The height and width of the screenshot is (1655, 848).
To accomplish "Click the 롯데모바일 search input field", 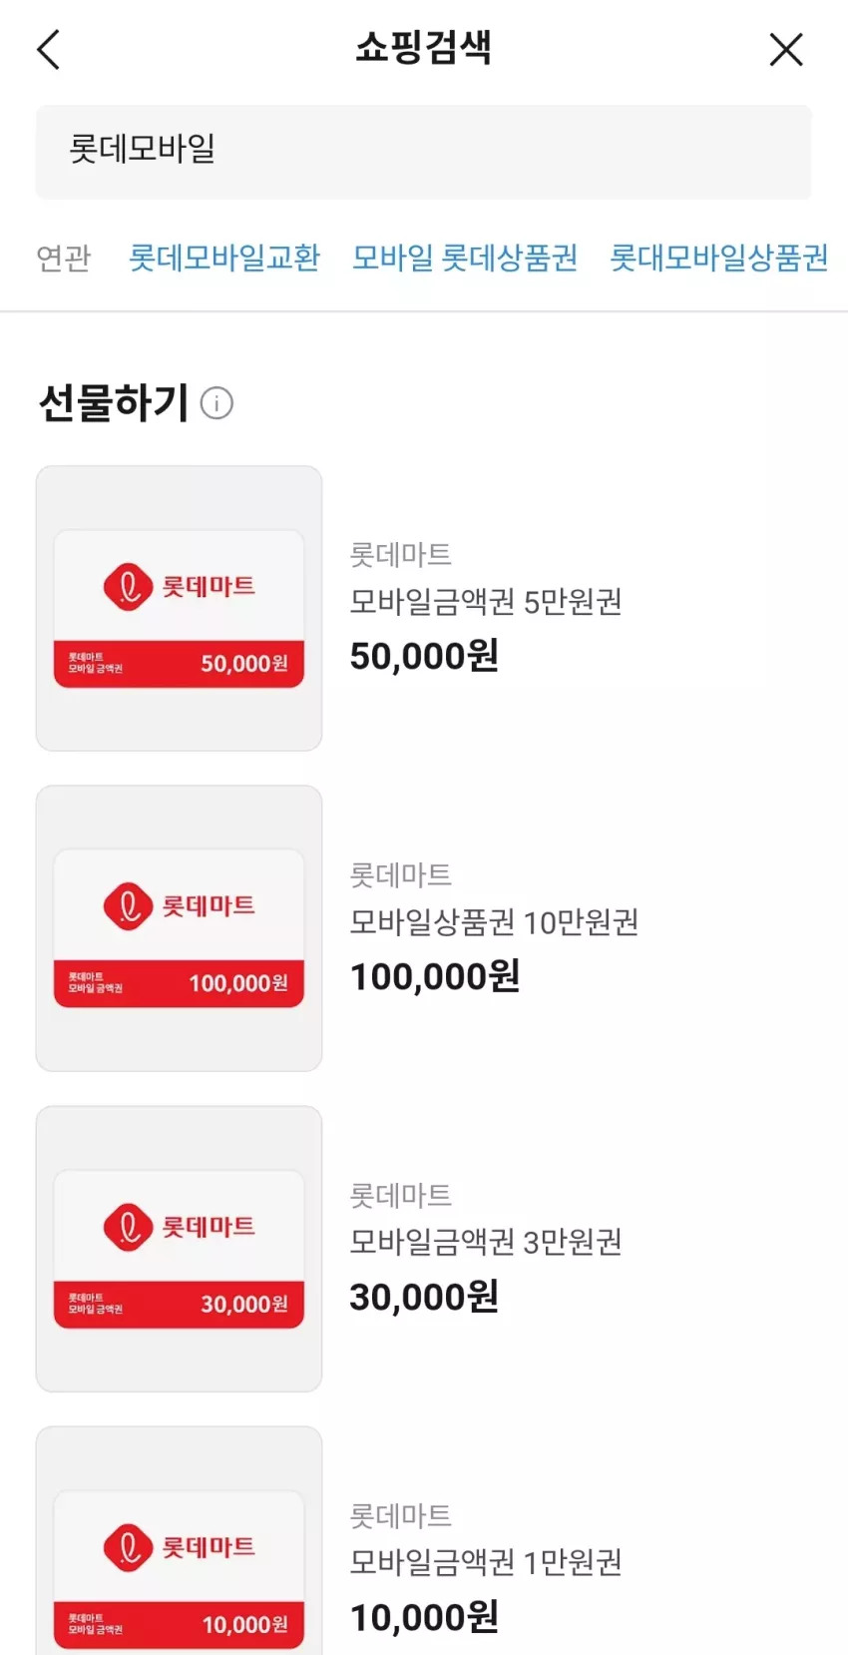I will (424, 152).
